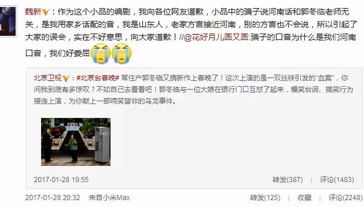Image resolution: width=364 pixels, height=207 pixels.
Task: Enlarge the sketch performance thumbnail image
Action: [76, 142]
